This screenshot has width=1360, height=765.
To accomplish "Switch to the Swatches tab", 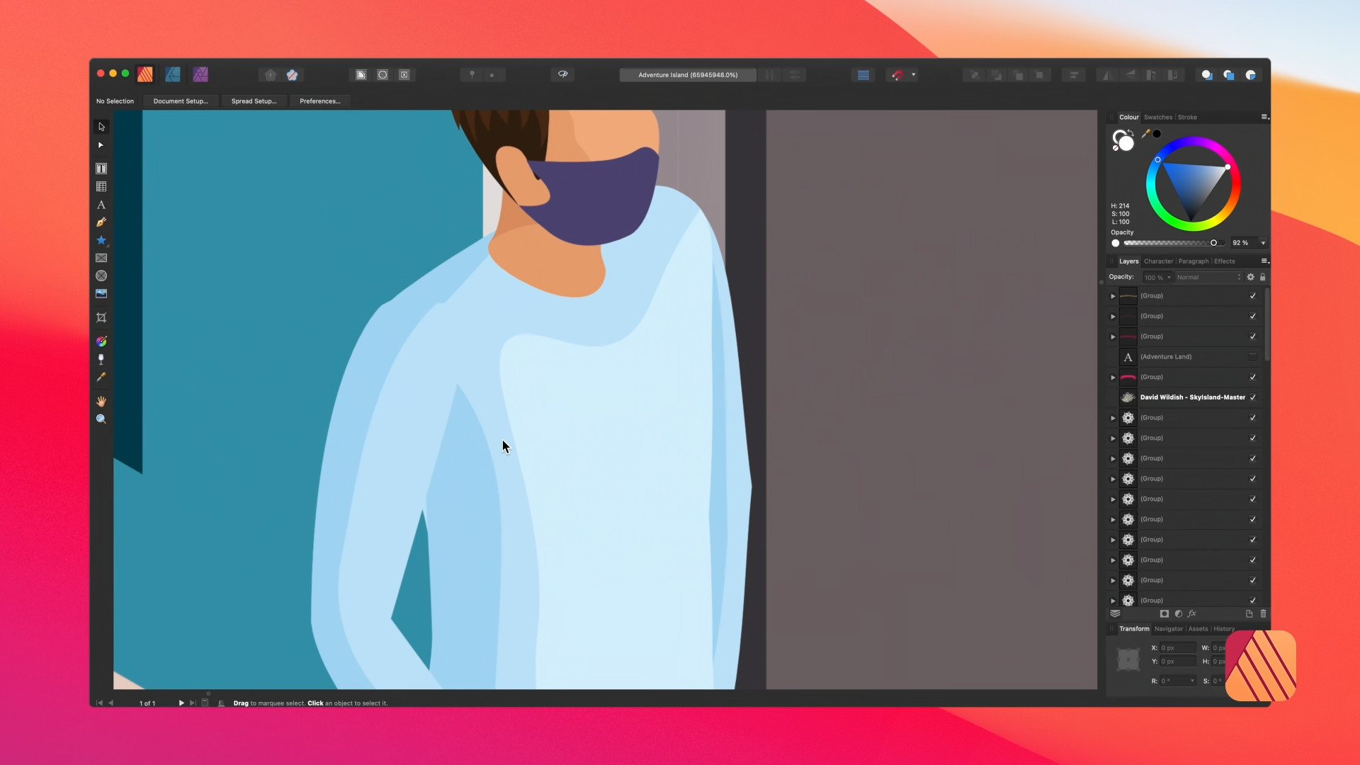I will pyautogui.click(x=1157, y=117).
